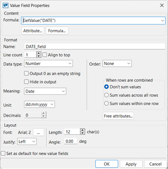The height and width of the screenshot is (169, 168).
Task: Click the Value Field Properties title icon
Action: pyautogui.click(x=6, y=6)
